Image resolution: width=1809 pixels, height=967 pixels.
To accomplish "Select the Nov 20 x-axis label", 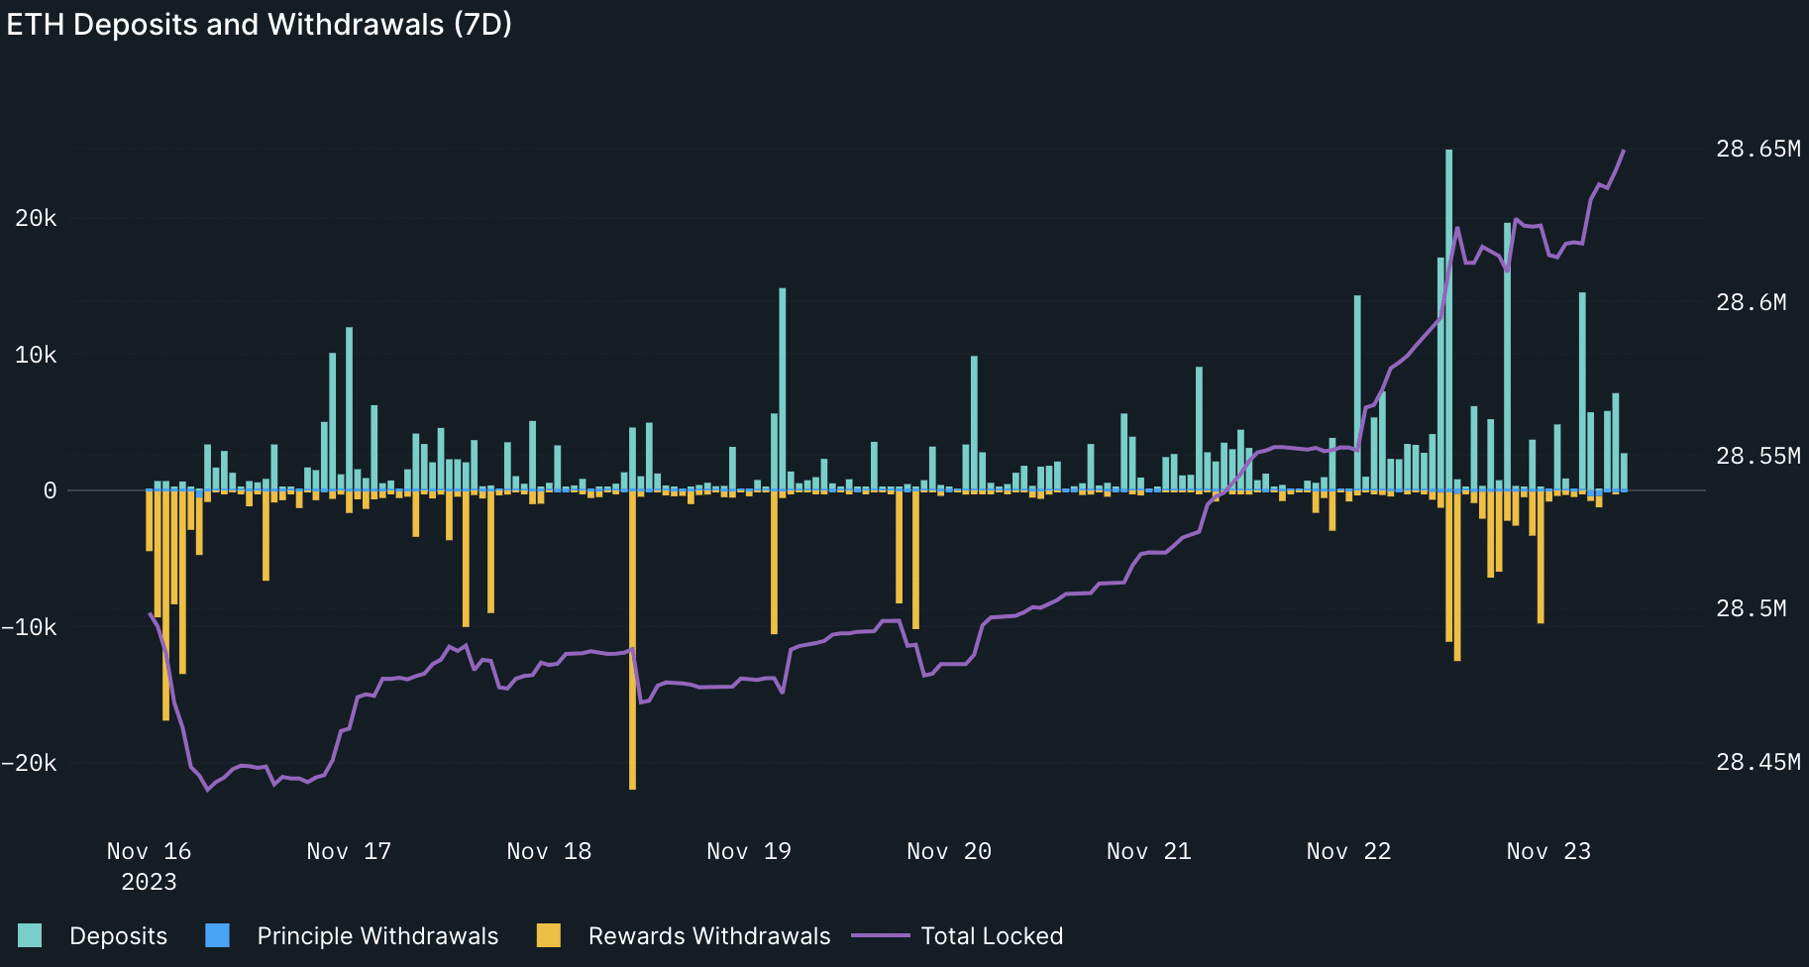I will [949, 851].
